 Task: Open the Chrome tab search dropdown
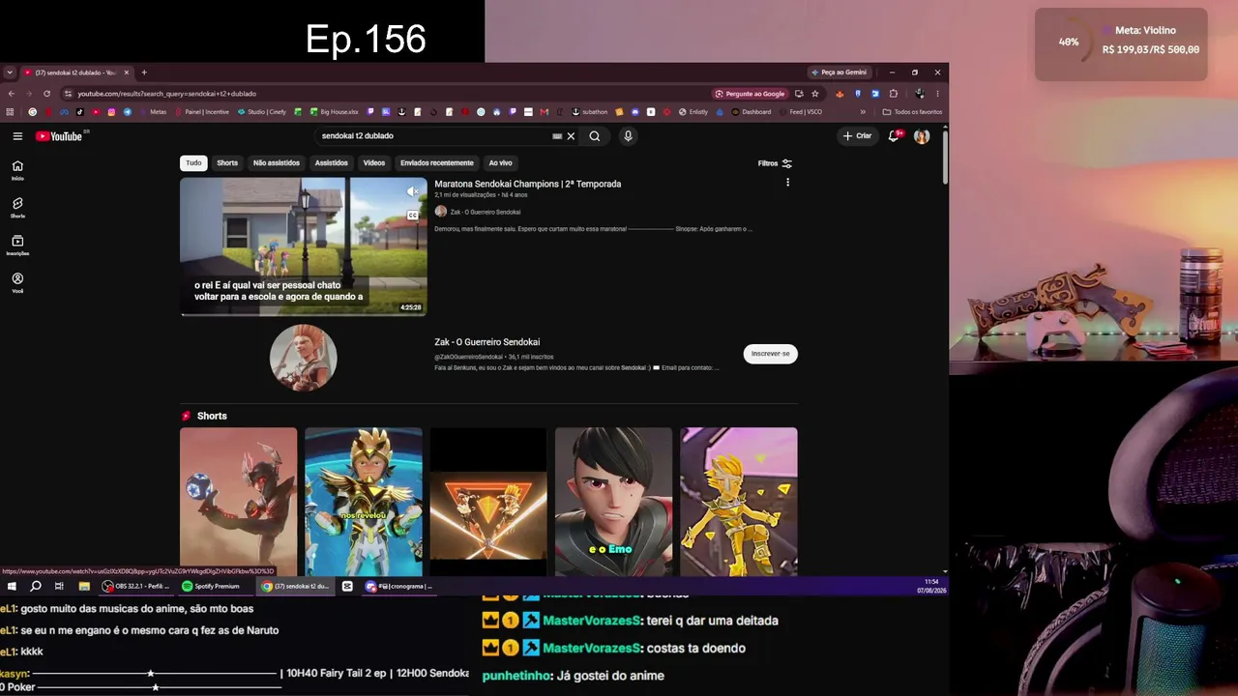10,72
